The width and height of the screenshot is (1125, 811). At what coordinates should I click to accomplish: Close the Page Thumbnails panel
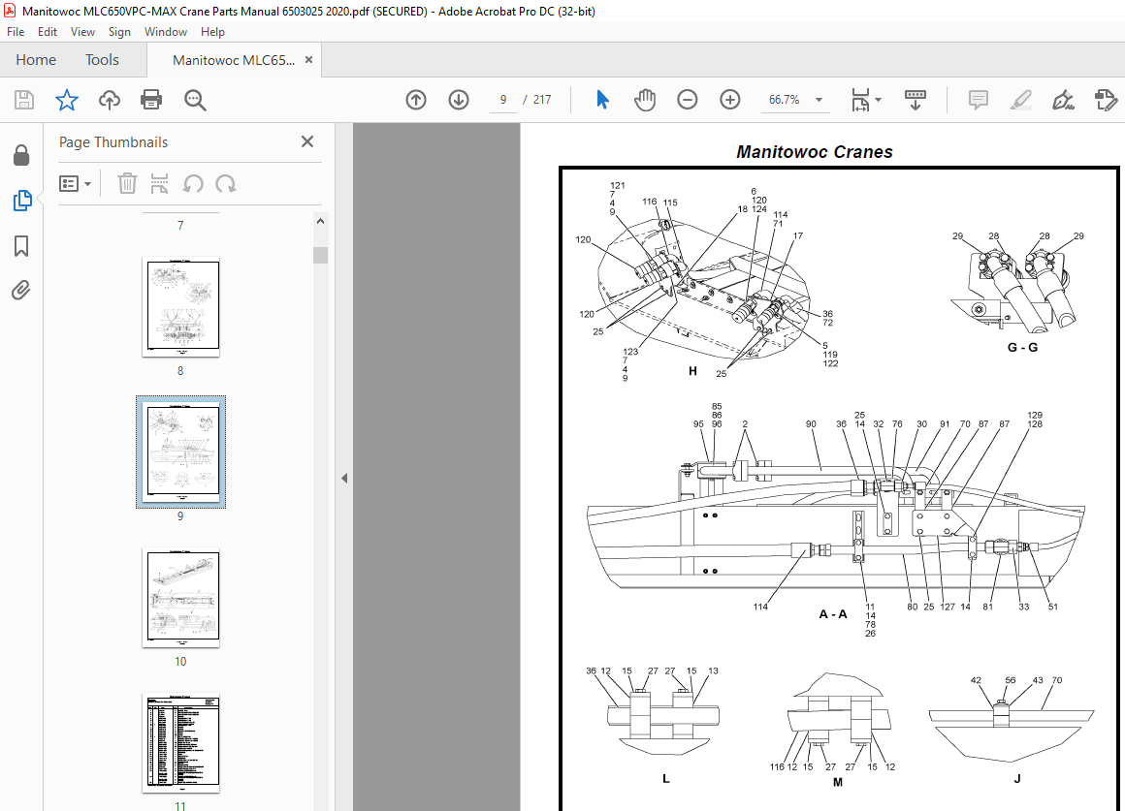[x=307, y=141]
